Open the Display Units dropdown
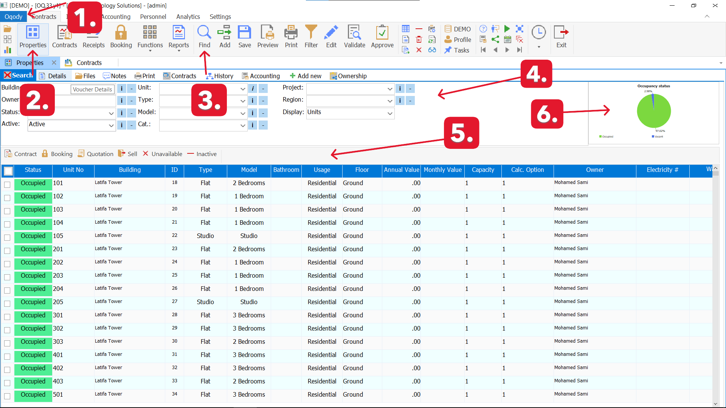 click(390, 113)
